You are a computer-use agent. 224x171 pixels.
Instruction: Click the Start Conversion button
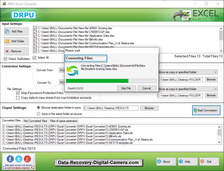pos(206,110)
